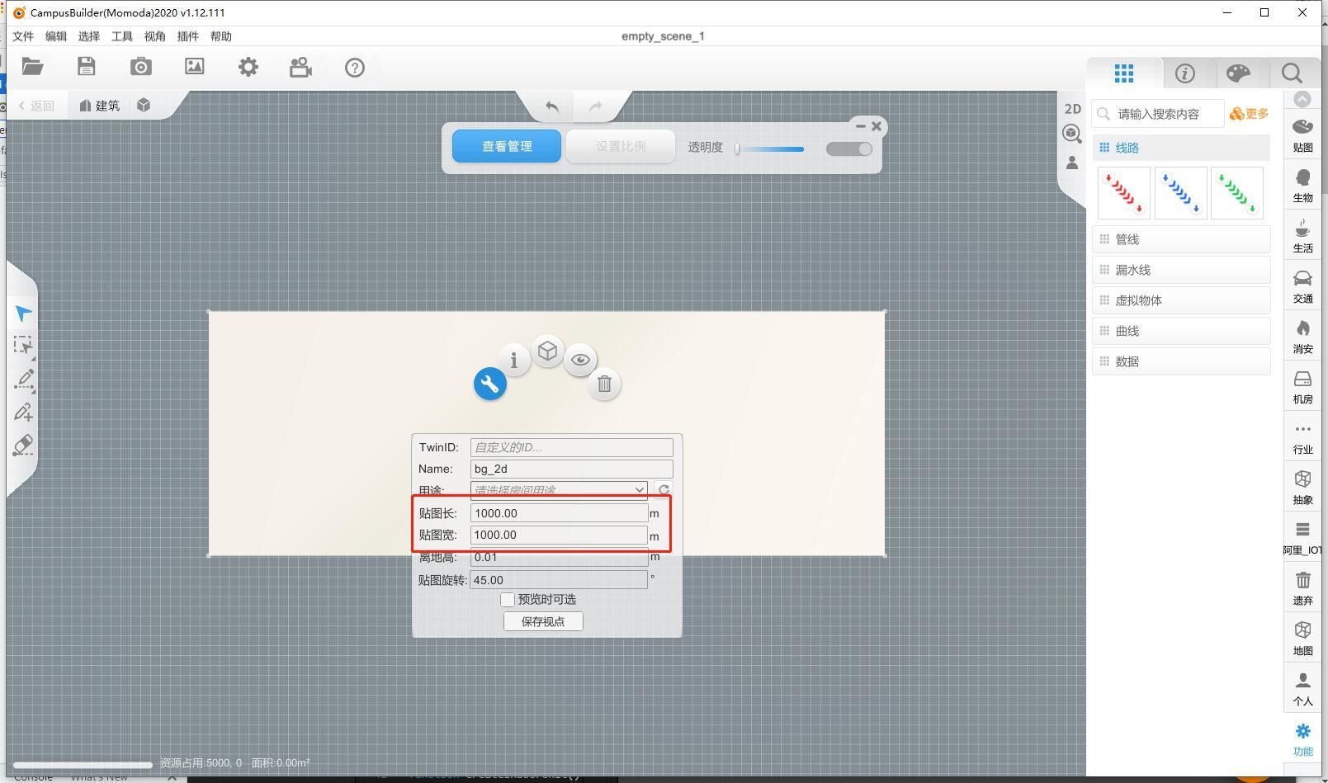Open help question mark icon
This screenshot has height=783, width=1328.
click(x=355, y=68)
